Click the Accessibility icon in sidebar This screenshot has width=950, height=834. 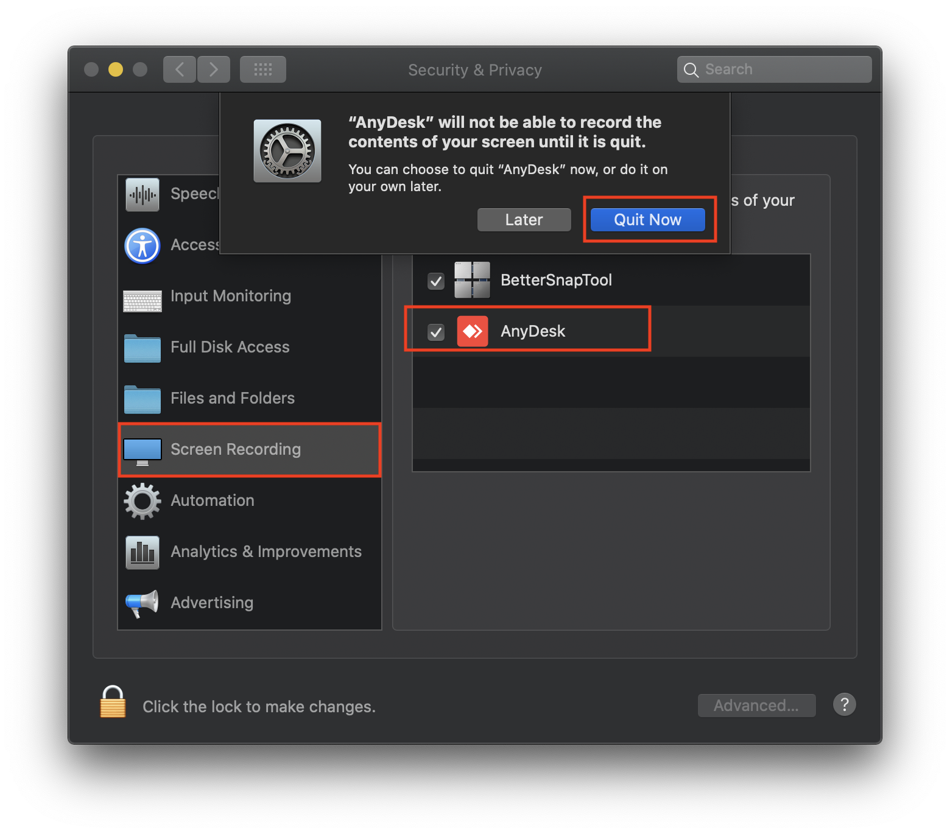click(x=142, y=245)
